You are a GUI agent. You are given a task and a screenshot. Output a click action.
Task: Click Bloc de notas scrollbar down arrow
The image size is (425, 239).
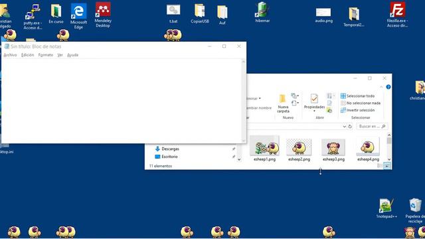pyautogui.click(x=244, y=140)
